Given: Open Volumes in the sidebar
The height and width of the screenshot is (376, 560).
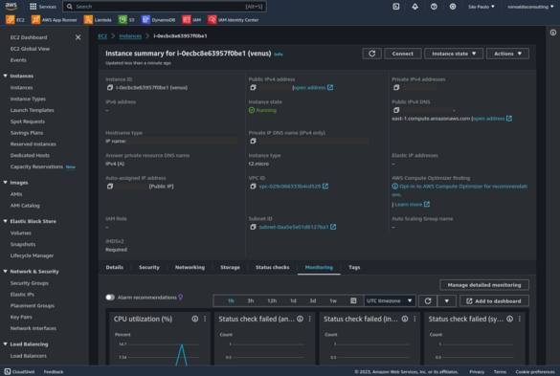Looking at the screenshot, I should click(21, 232).
